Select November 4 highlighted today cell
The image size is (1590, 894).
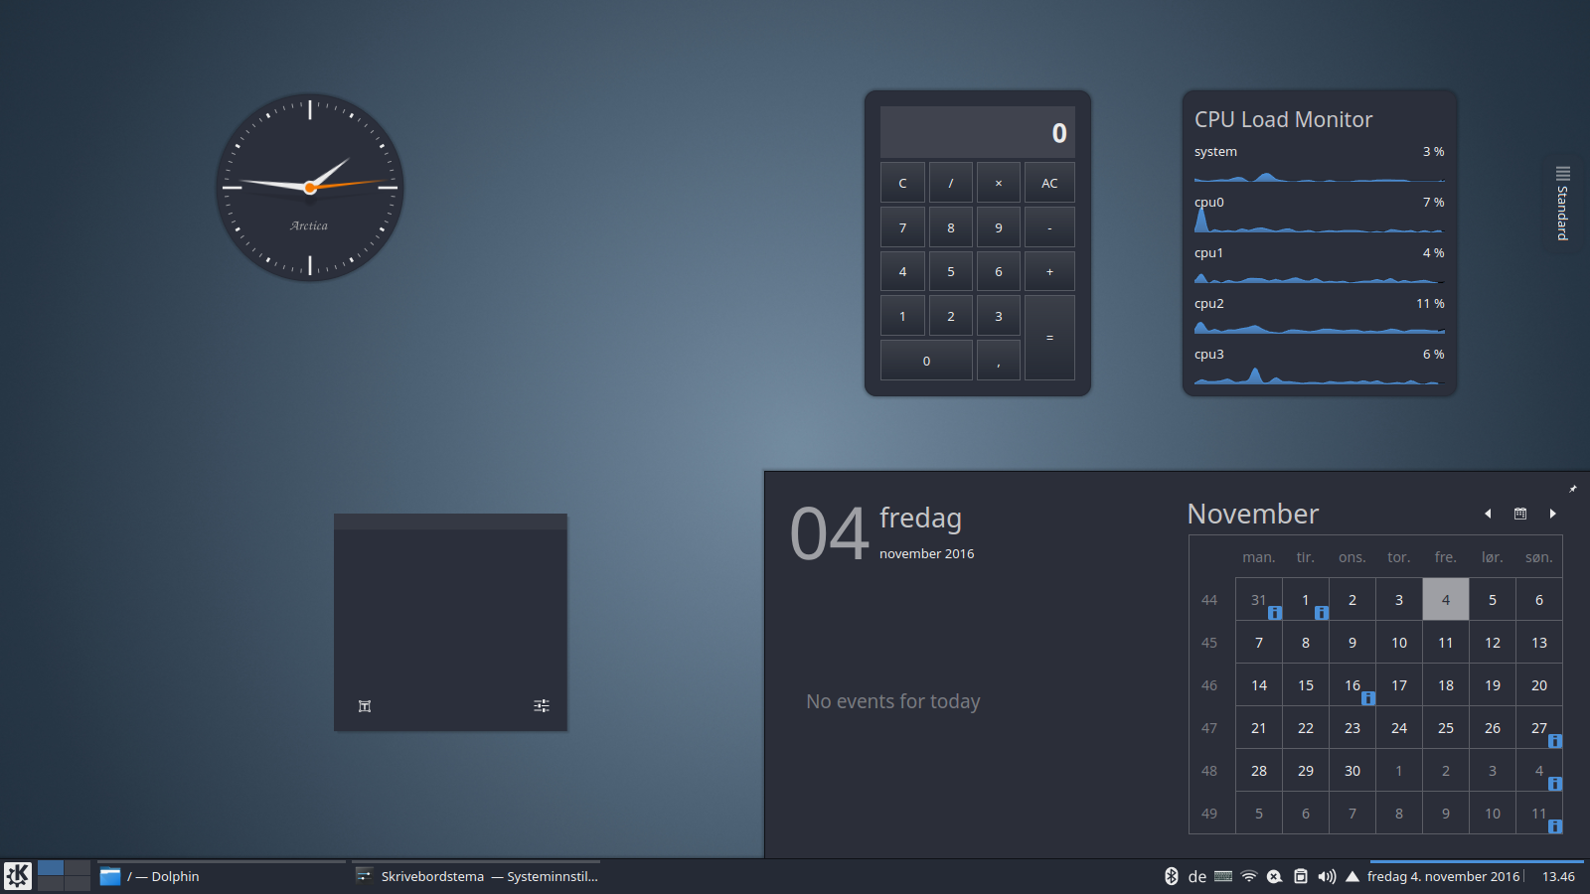1446,599
